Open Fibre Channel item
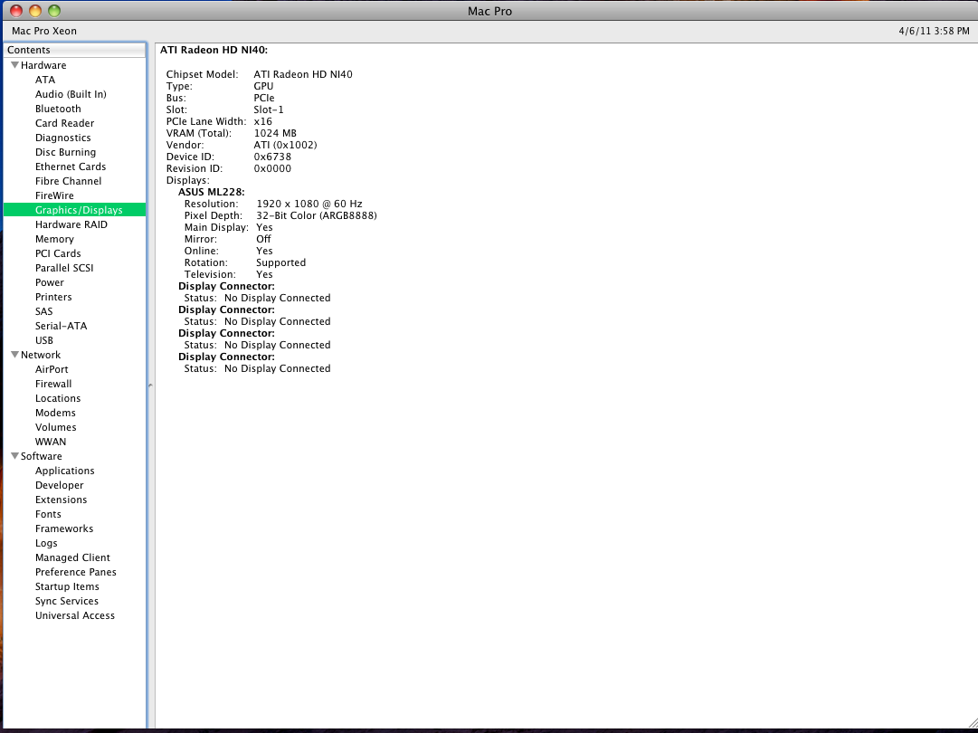 click(x=68, y=181)
